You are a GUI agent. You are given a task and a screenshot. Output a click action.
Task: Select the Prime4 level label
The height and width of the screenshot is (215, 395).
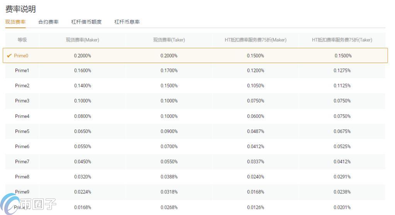(x=22, y=116)
